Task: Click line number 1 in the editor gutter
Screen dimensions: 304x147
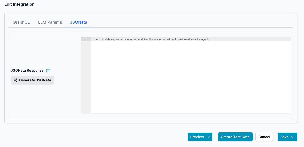Action: tap(87, 39)
